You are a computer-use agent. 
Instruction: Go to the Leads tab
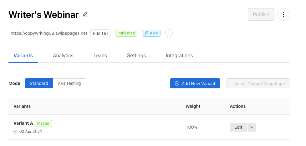tap(100, 56)
